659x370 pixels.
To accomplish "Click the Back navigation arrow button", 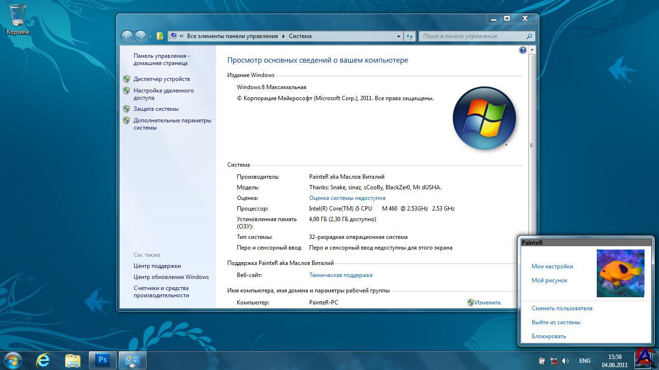I will tap(127, 36).
